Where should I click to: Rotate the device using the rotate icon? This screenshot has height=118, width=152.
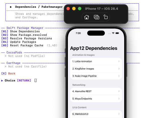click(x=106, y=17)
